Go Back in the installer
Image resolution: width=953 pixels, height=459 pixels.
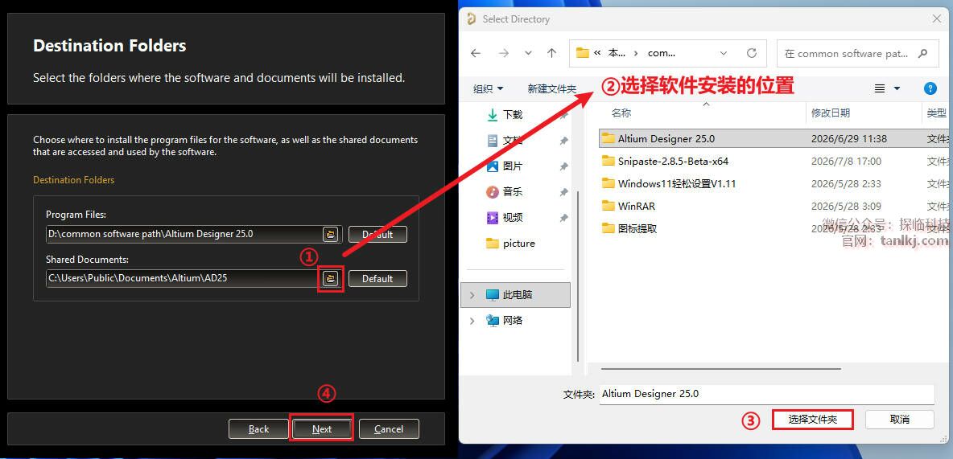point(258,428)
